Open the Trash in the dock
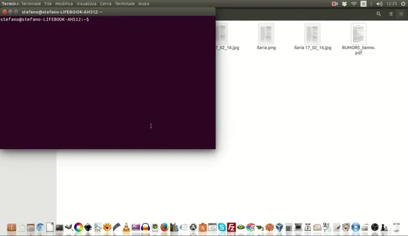408x236 pixels. coord(396,227)
